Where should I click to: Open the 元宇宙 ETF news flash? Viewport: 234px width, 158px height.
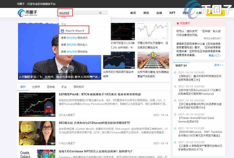click(x=200, y=148)
